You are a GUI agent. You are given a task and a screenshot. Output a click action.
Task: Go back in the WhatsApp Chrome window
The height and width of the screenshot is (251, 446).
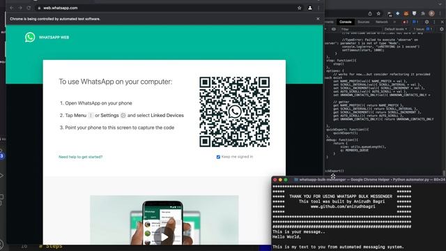click(12, 8)
